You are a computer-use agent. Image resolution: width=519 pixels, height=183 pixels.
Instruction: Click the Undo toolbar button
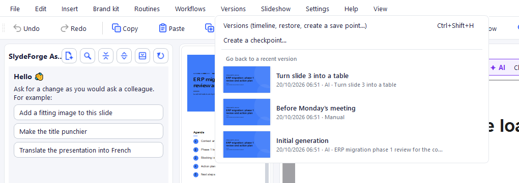(26, 29)
